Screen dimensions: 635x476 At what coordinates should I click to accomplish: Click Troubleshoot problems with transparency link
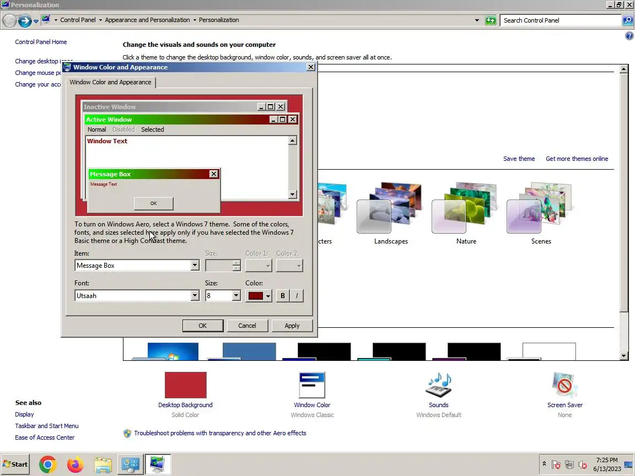(x=220, y=433)
